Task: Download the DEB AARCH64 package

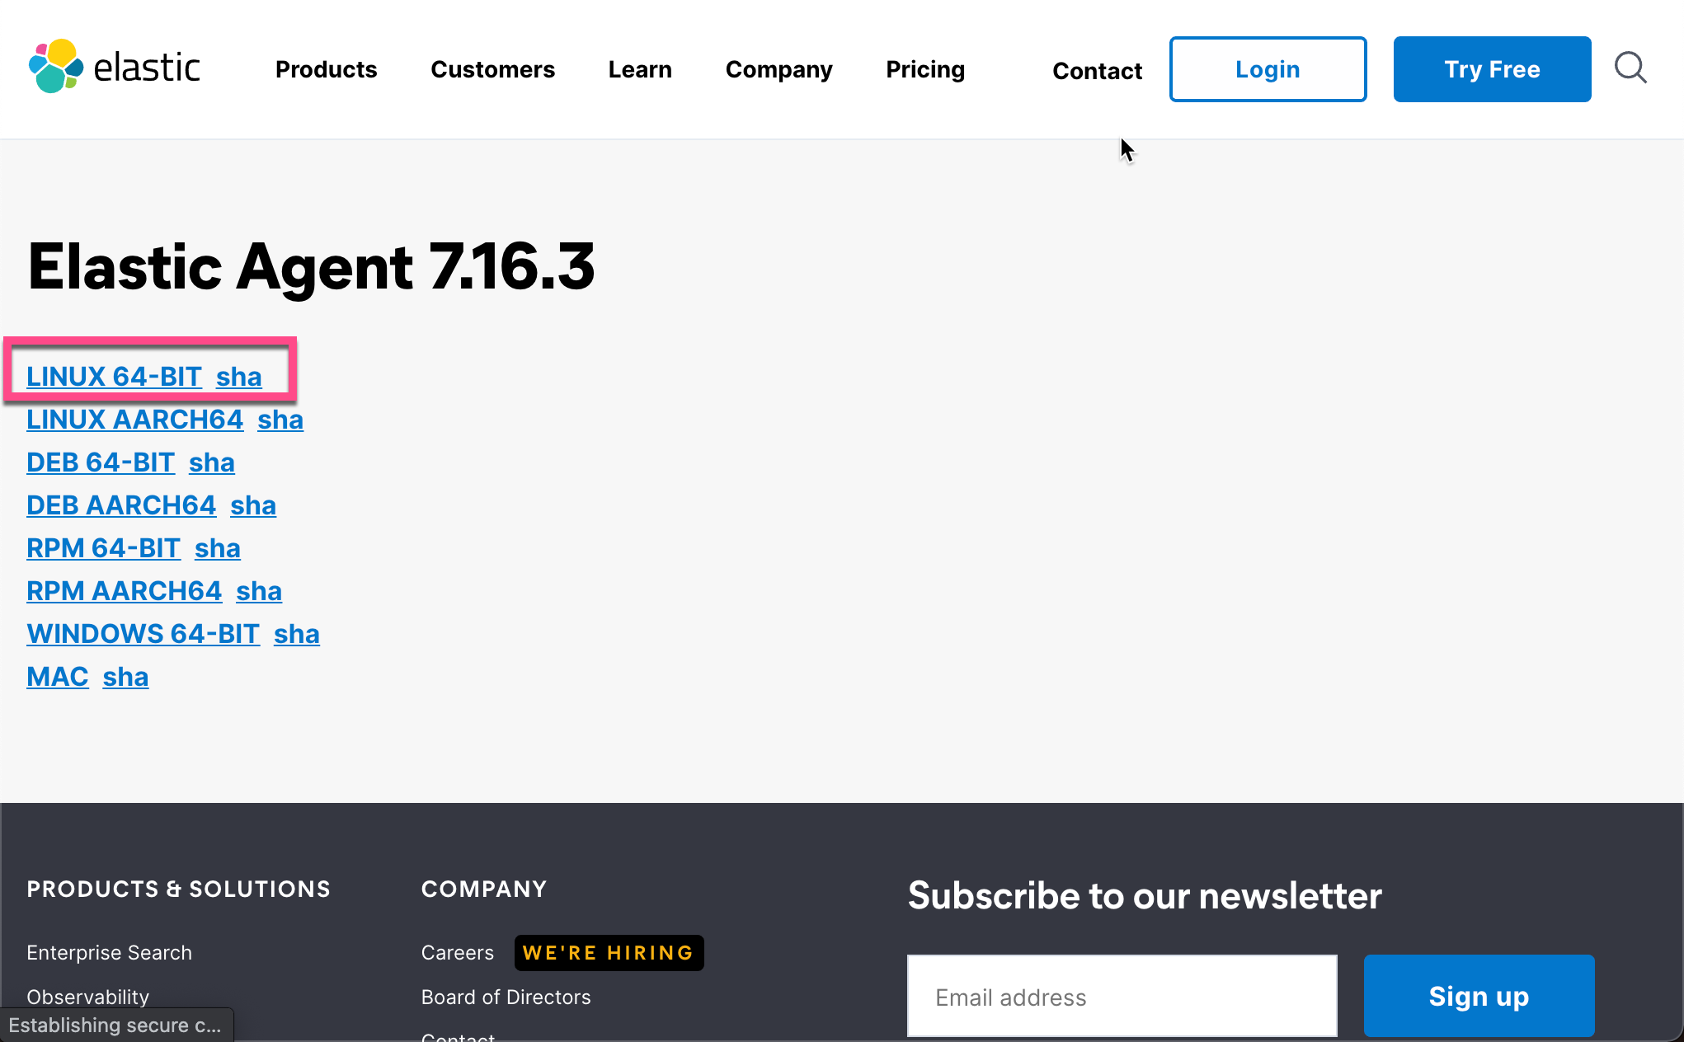Action: (121, 505)
